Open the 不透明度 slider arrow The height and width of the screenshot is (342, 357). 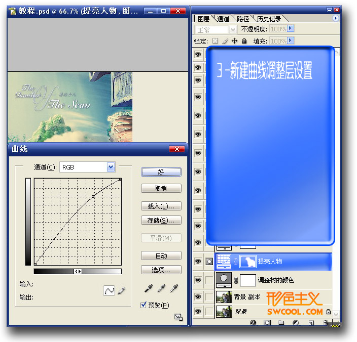(x=291, y=28)
